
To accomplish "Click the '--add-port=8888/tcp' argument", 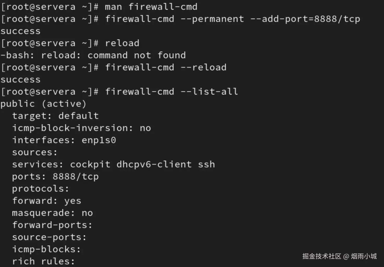I will point(305,19).
